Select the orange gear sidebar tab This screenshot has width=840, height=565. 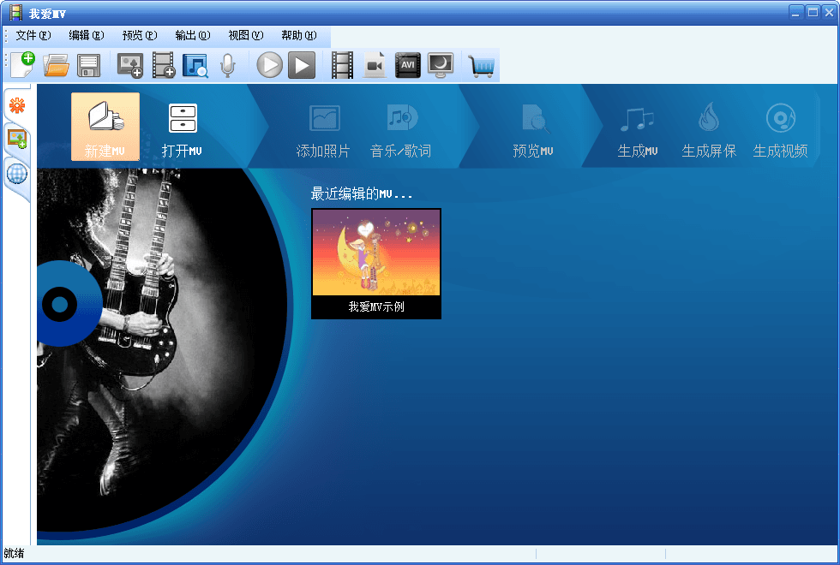17,105
